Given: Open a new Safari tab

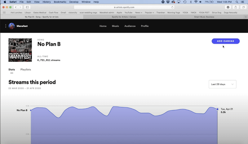Looking at the screenshot, I should coord(246,17).
